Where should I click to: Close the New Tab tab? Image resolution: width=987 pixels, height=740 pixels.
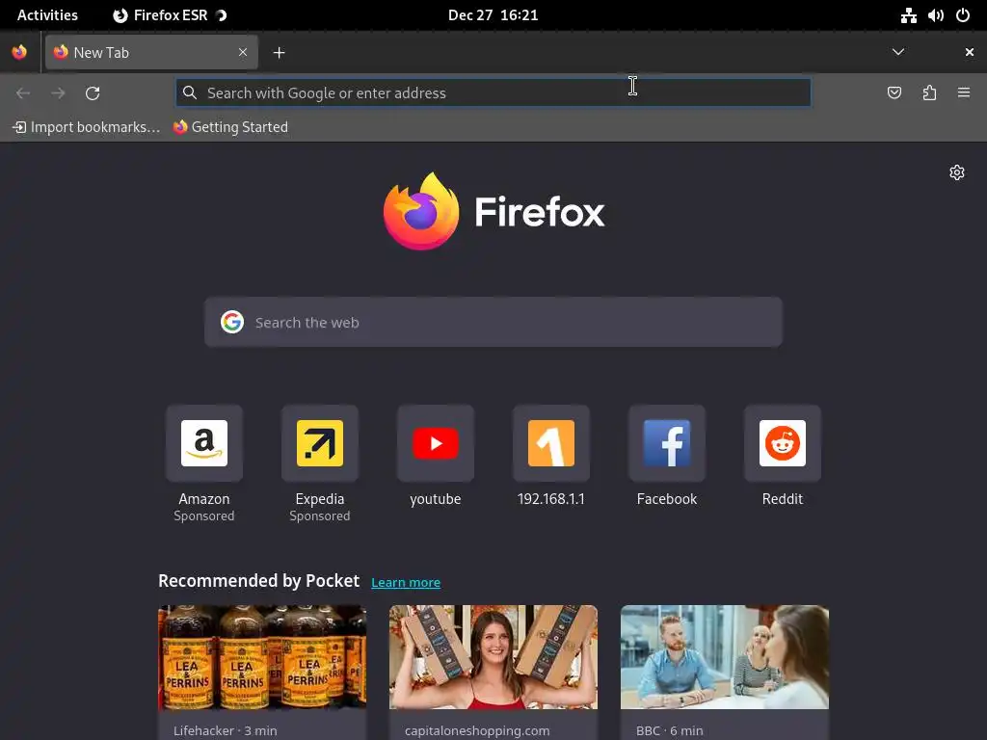[x=243, y=52]
